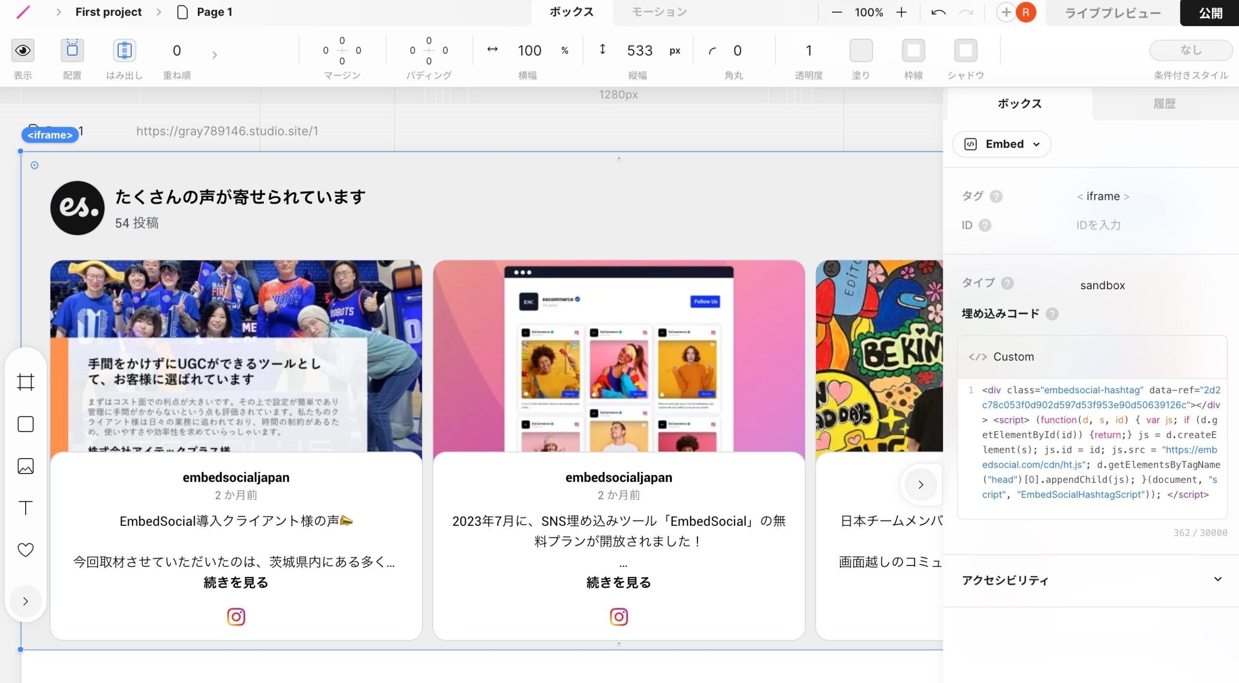Expand the left toolbar arrow
Viewport: 1239px width, 683px height.
coord(26,601)
